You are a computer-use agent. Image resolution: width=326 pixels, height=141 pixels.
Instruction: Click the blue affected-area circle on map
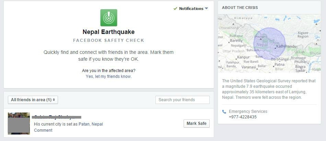[269, 44]
